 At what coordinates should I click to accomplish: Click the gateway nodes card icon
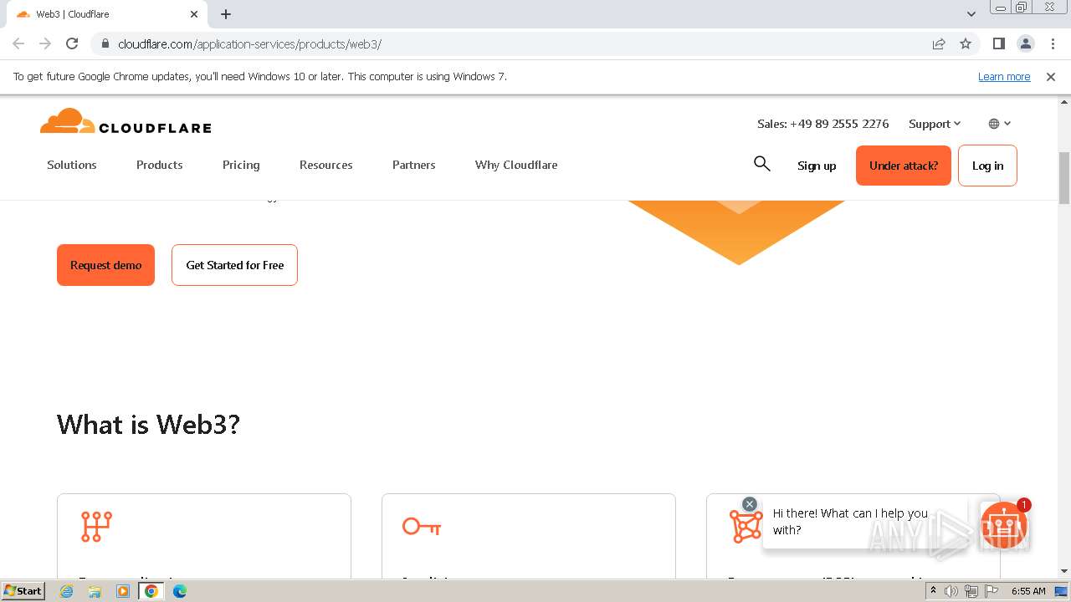(96, 527)
